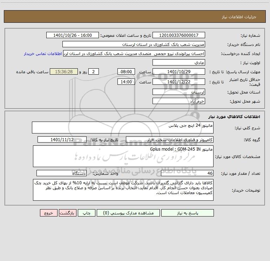Click the countdown timer 15:36:28
This screenshot has height=261, width=270.
pyautogui.click(x=64, y=72)
